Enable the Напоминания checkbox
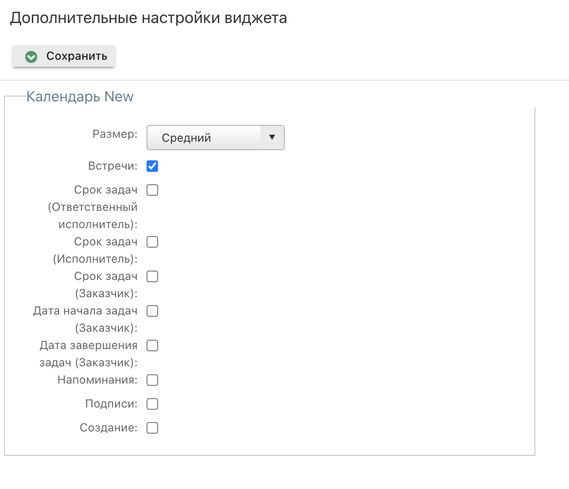Image resolution: width=569 pixels, height=489 pixels. pos(152,380)
